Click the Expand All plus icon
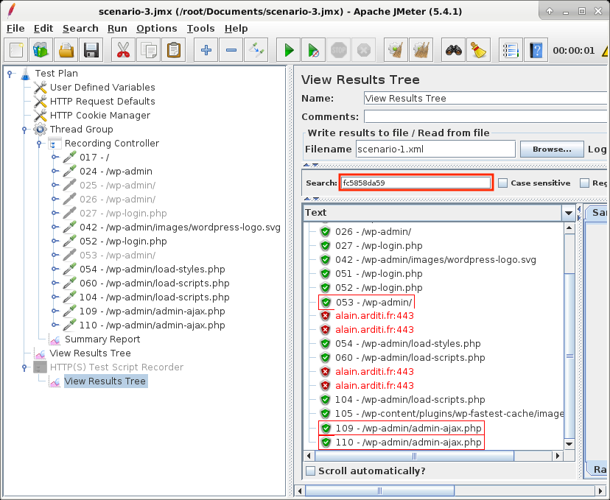 click(206, 50)
